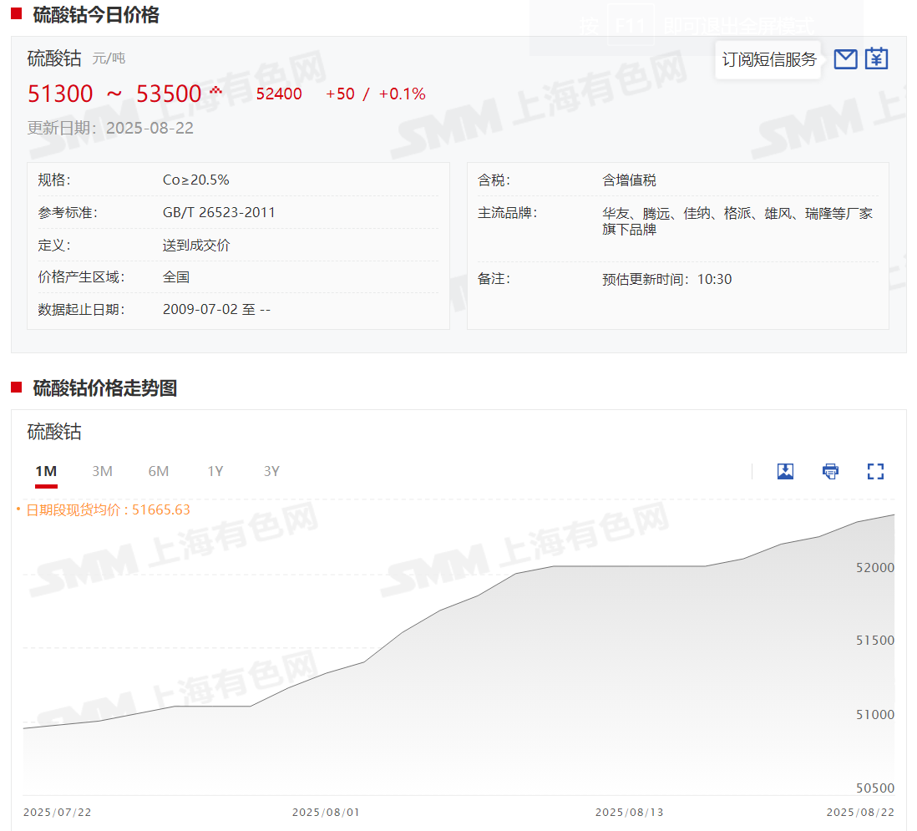Click the yen calendar subscription icon
Viewport: 917px width, 831px height.
(x=876, y=58)
